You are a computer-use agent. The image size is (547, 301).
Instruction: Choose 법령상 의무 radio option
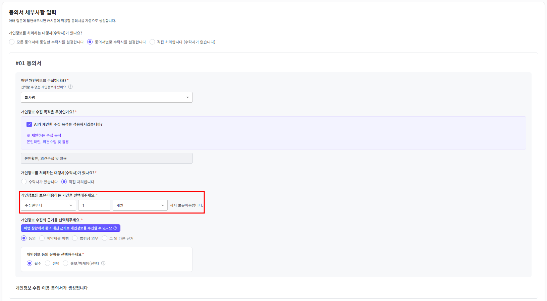point(75,238)
